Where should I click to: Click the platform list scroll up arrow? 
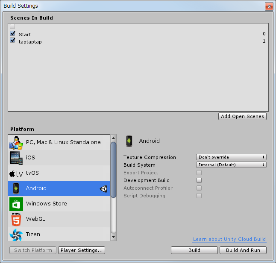[x=114, y=138]
